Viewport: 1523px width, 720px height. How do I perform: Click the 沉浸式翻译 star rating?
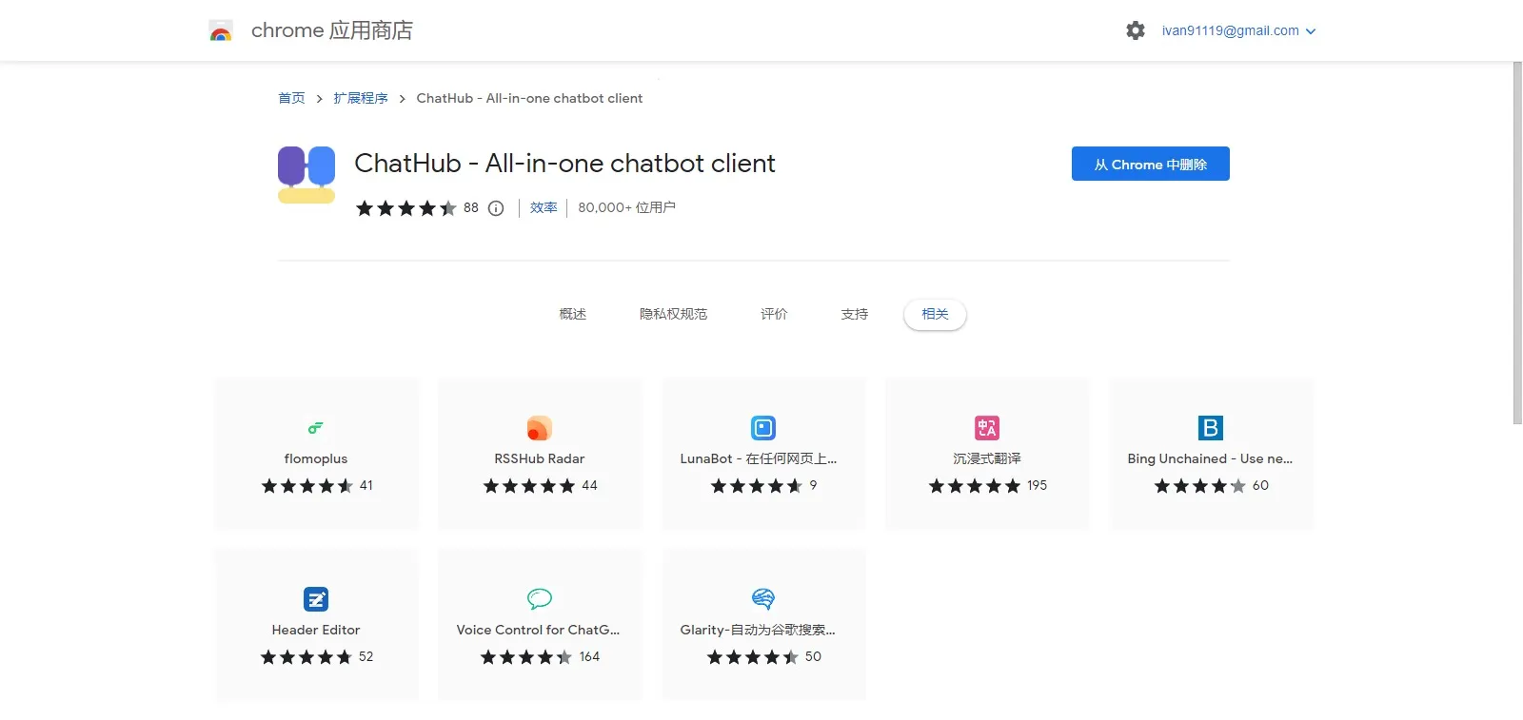point(975,486)
